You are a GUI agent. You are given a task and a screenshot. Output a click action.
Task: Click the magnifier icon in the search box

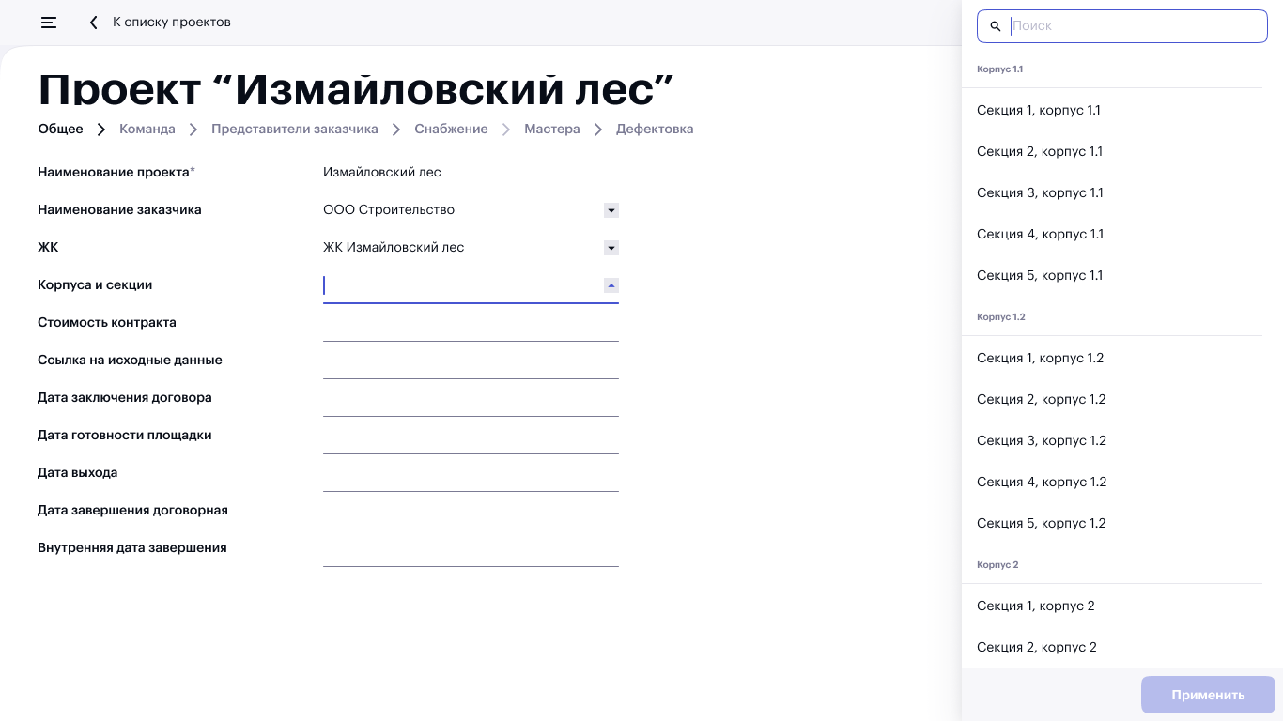[x=996, y=26]
